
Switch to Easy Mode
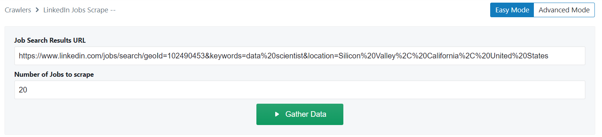512,10
